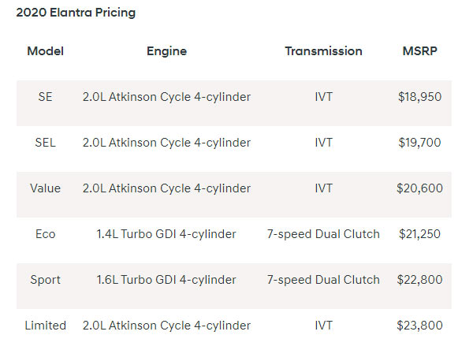Click the 1.4L Turbo GDI engine cell
This screenshot has width=473, height=350.
coord(166,234)
